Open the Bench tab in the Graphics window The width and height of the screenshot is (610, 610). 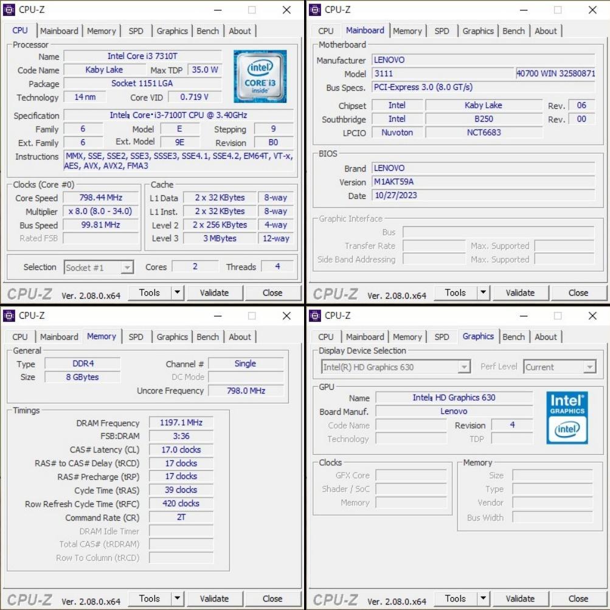[513, 337]
